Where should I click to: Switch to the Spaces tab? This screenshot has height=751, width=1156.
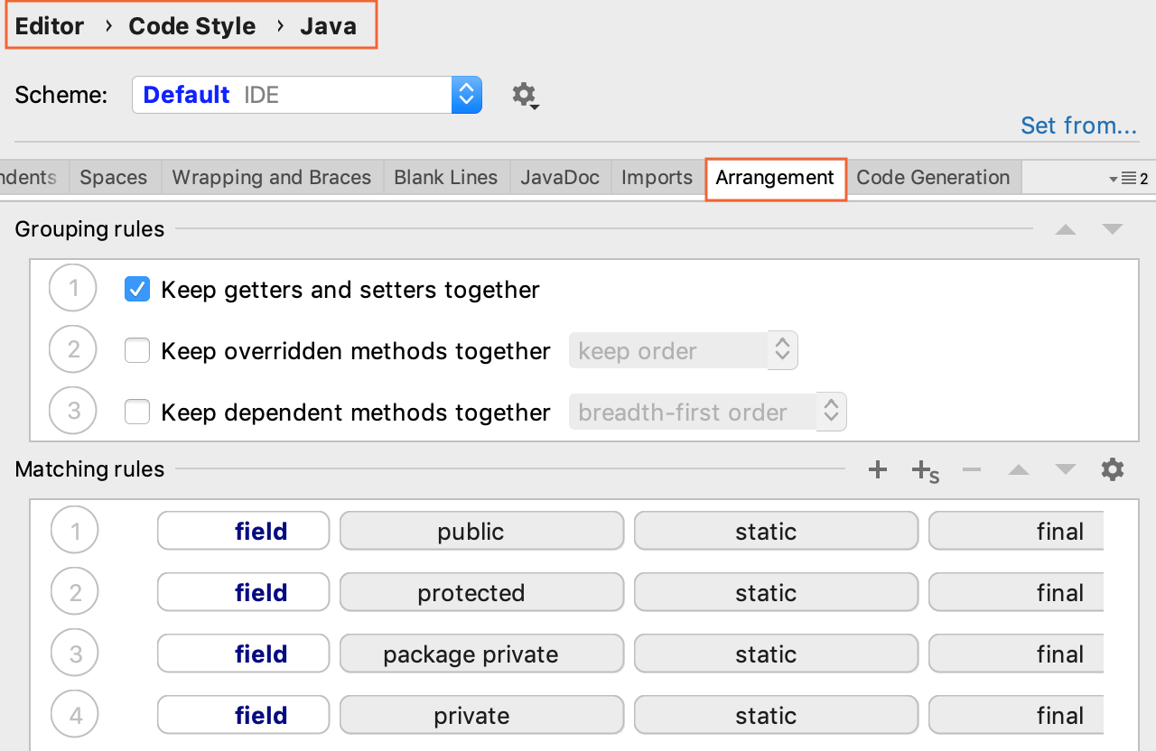pyautogui.click(x=114, y=177)
